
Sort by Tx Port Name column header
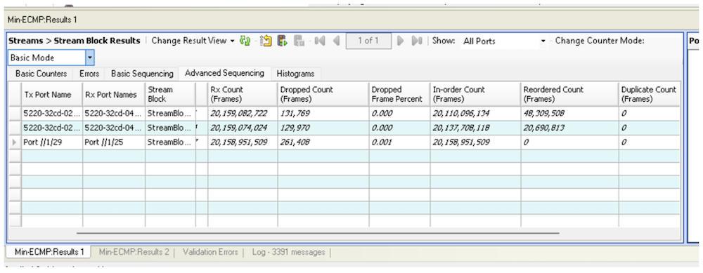51,94
